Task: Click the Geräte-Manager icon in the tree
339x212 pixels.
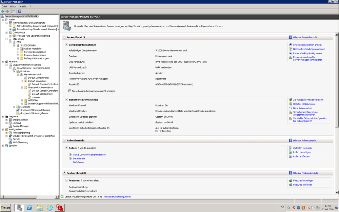Action: [10, 126]
